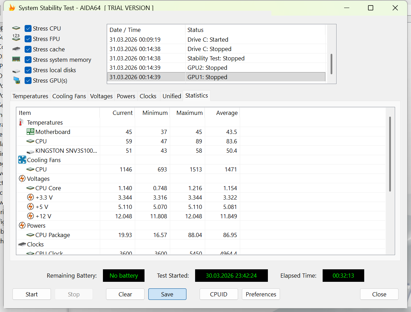Click the Close button at bottom right
The width and height of the screenshot is (411, 312).
click(379, 294)
